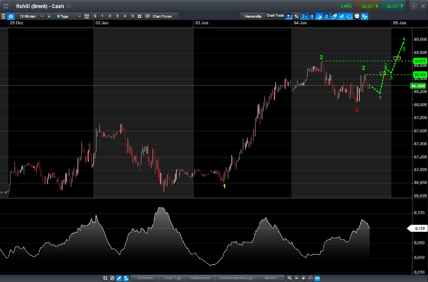Toggle the timeframe lock padlock
This screenshot has width=428, height=282.
pyautogui.click(x=49, y=16)
